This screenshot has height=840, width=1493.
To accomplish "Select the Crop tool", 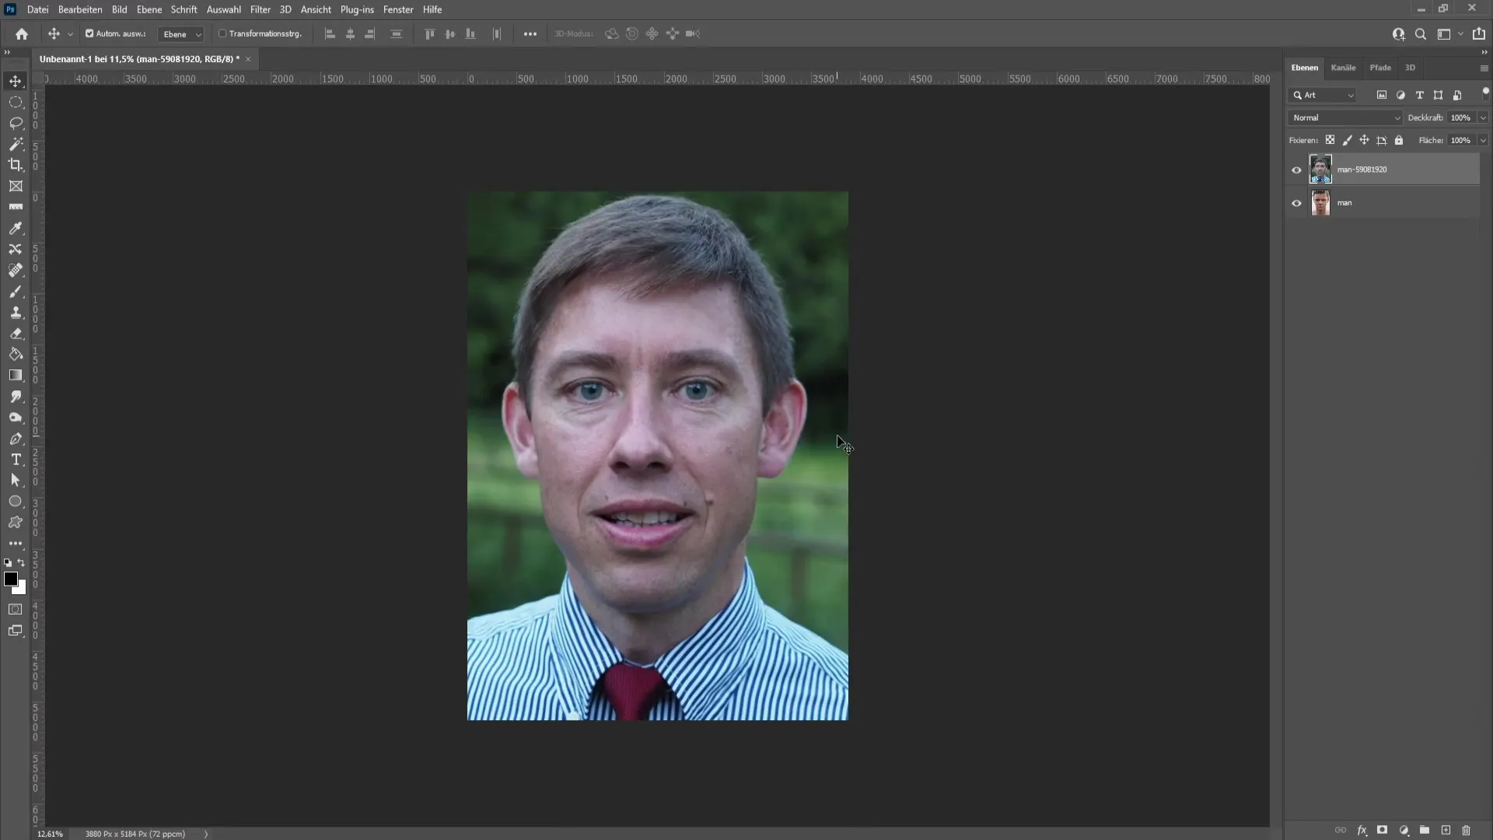I will point(16,165).
